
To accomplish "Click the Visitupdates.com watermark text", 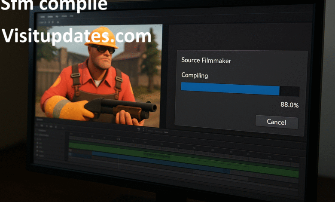I will [76, 36].
